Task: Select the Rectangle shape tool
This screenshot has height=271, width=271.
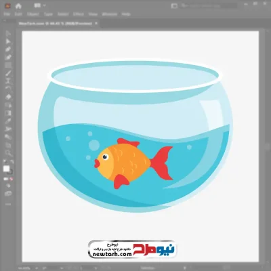Action: tap(8, 66)
